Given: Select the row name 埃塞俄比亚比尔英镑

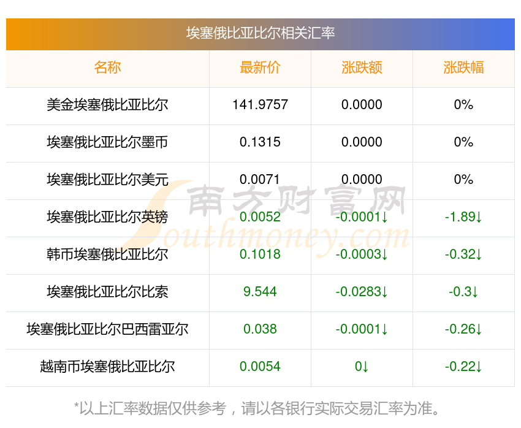Looking at the screenshot, I should point(107,217).
